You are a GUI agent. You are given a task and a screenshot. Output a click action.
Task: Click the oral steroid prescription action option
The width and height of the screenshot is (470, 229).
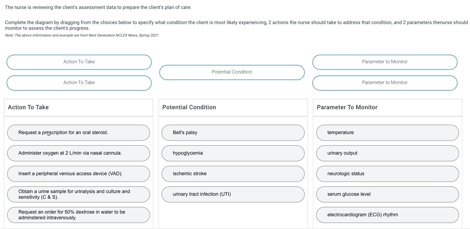tap(78, 133)
